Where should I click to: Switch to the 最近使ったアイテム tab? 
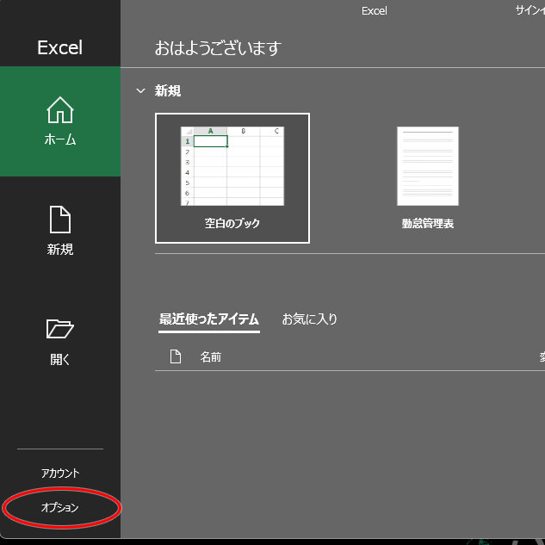(x=209, y=319)
